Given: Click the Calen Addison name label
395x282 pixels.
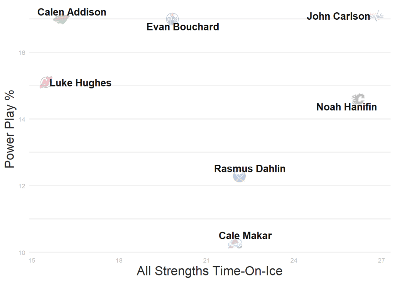Looking at the screenshot, I should point(72,12).
